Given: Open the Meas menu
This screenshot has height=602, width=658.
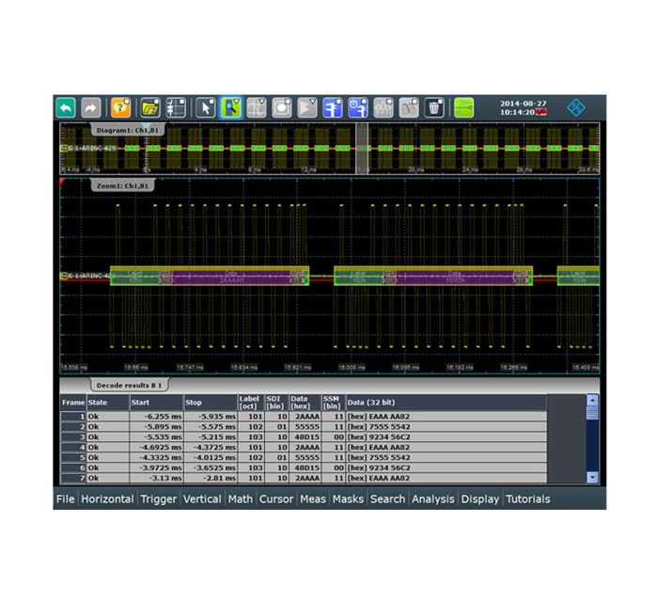Looking at the screenshot, I should click(x=313, y=499).
